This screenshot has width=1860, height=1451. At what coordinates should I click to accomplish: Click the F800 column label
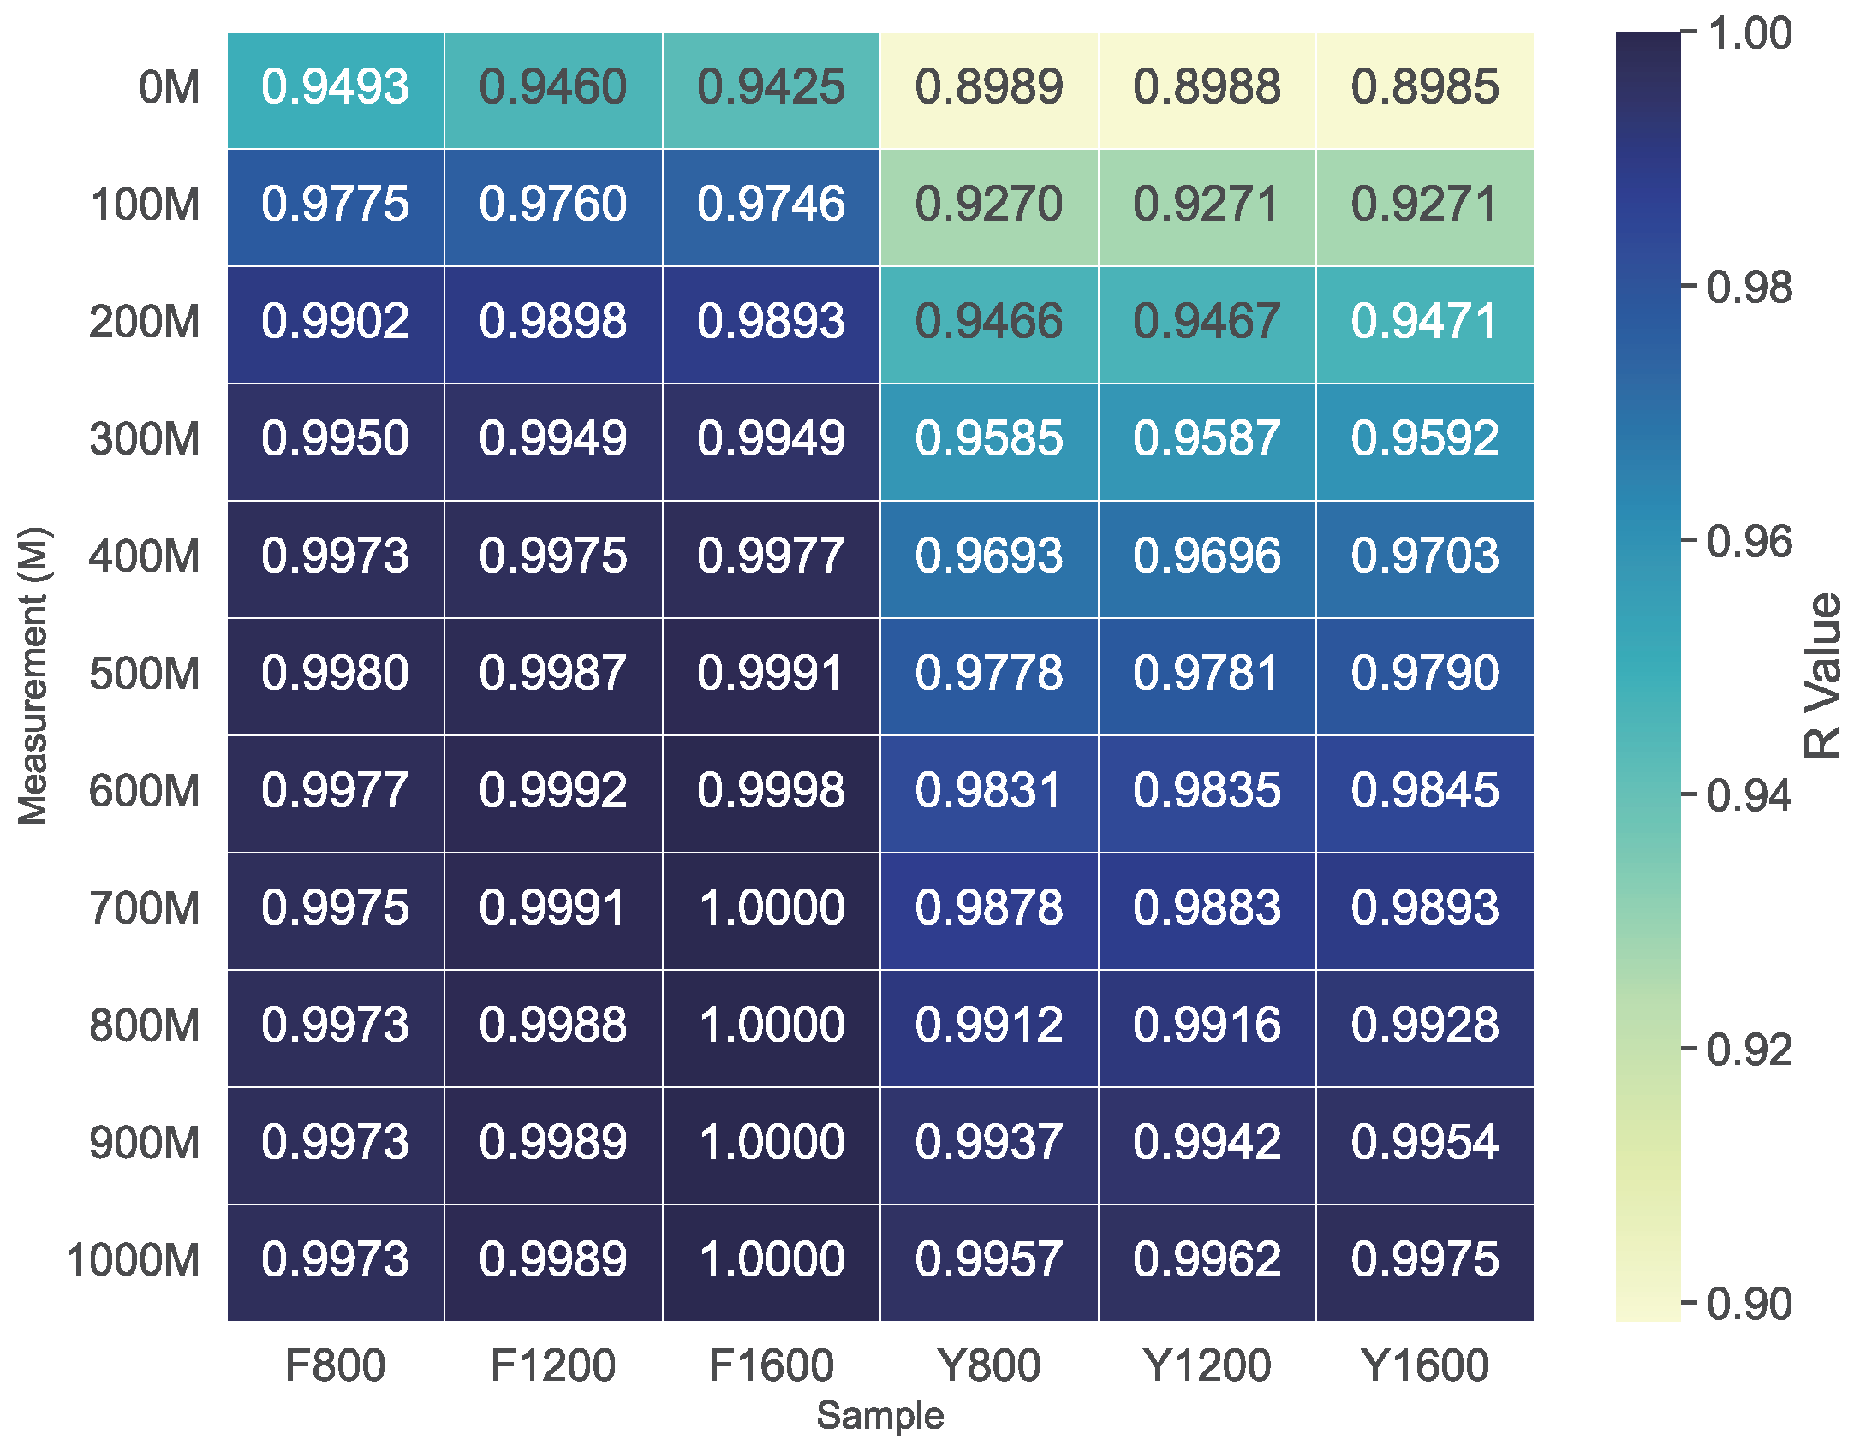pyautogui.click(x=335, y=1365)
